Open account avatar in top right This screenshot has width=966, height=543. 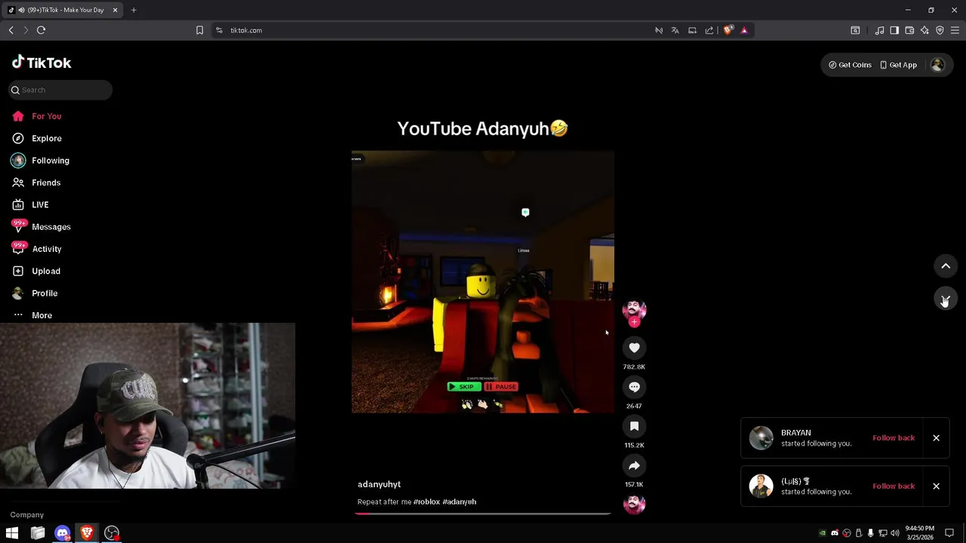(937, 65)
